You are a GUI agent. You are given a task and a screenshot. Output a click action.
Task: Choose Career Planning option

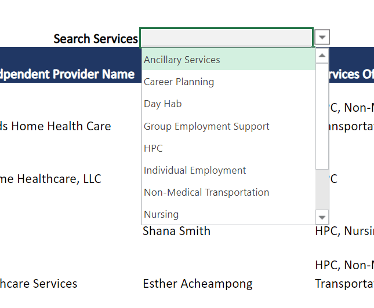(179, 82)
